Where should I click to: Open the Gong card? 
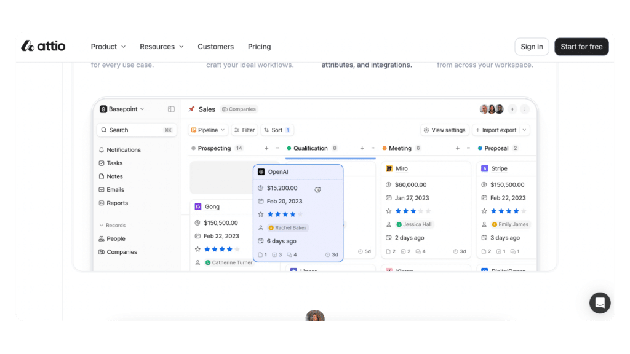point(212,206)
